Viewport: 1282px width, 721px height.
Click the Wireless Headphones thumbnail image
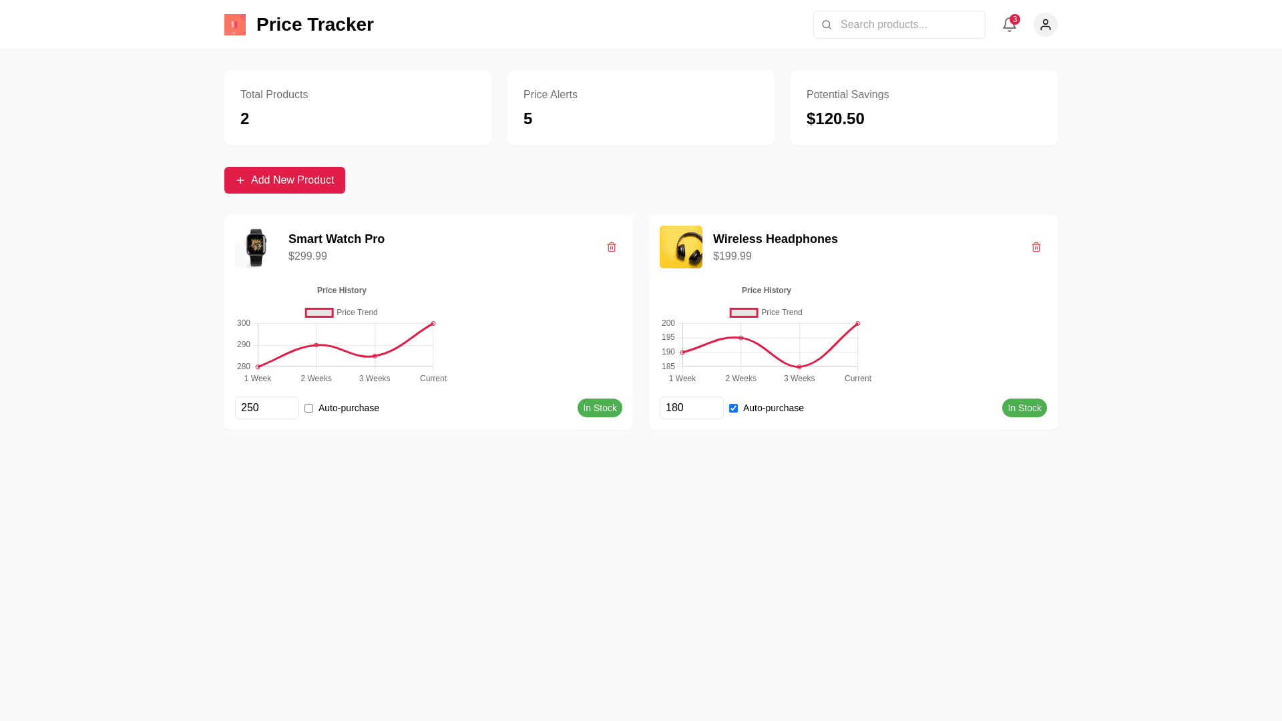(x=680, y=247)
